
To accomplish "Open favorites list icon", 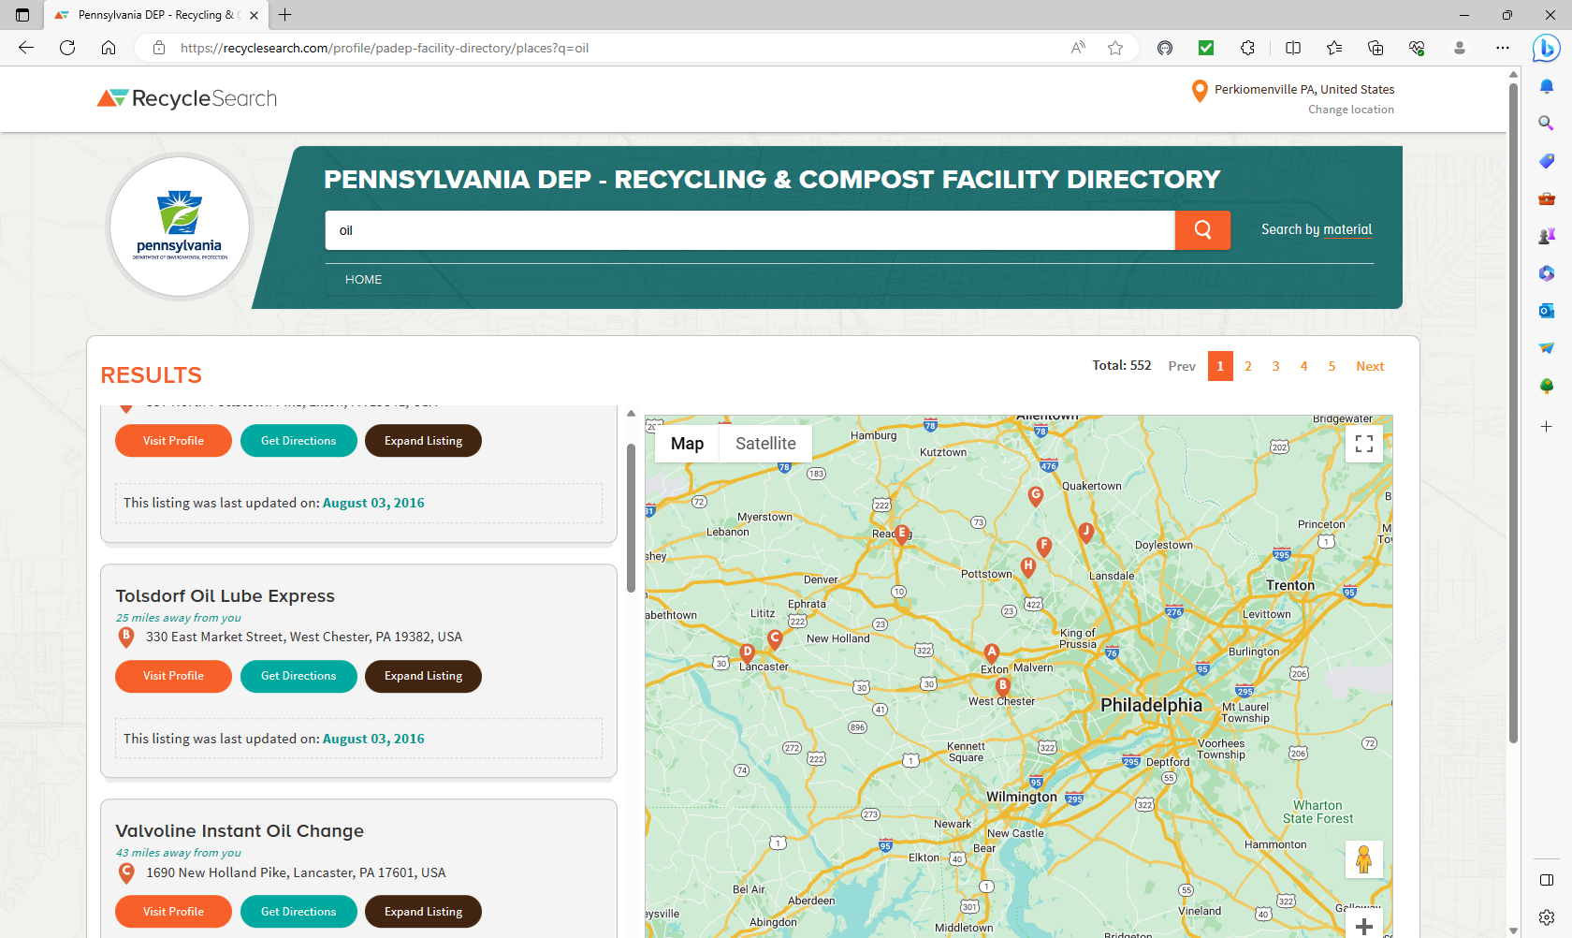I will 1334,48.
